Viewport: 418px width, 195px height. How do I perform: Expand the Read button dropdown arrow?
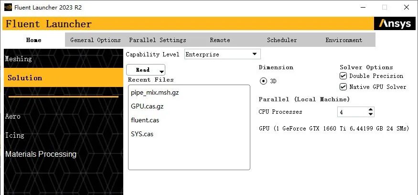click(161, 72)
